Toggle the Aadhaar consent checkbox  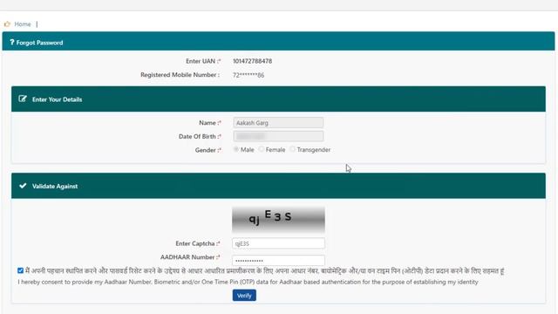[x=20, y=270]
